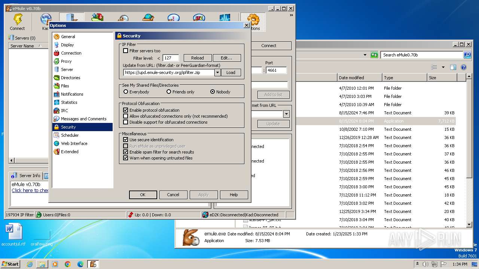Viewport: 479px width, 269px height.
Task: Select Server options page
Action: pos(67,69)
